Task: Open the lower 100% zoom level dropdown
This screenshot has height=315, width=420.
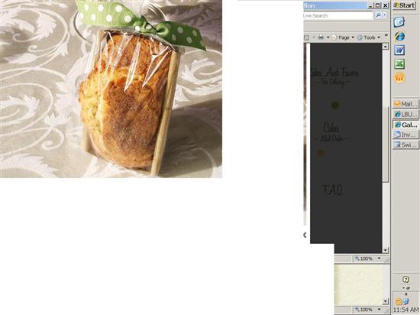Action: pos(379,310)
